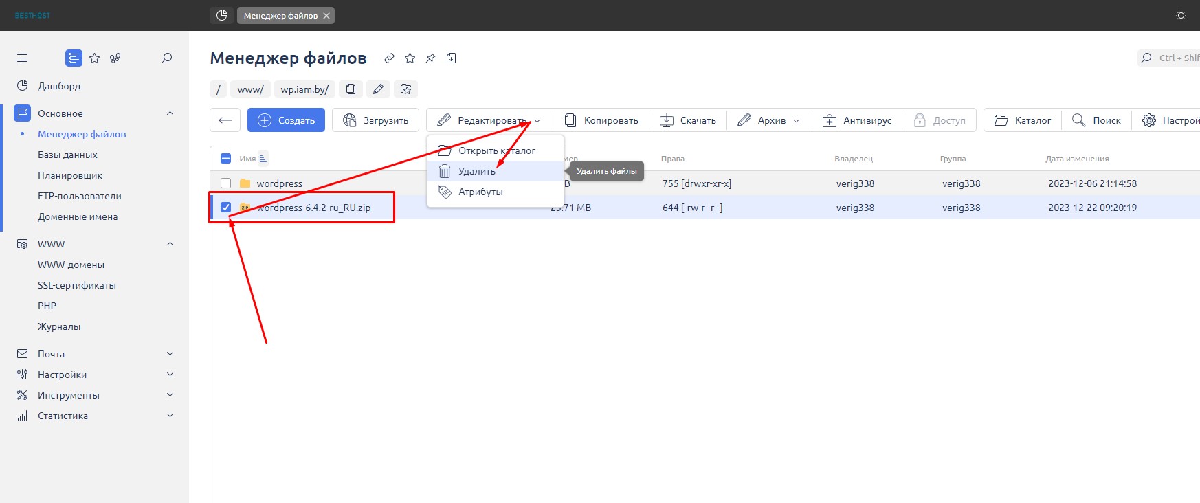Click the hamburger menu icon in sidebar
Screen dimensions: 1200x503
click(x=22, y=58)
